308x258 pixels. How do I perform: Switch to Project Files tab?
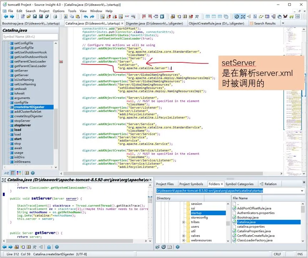click(x=165, y=184)
